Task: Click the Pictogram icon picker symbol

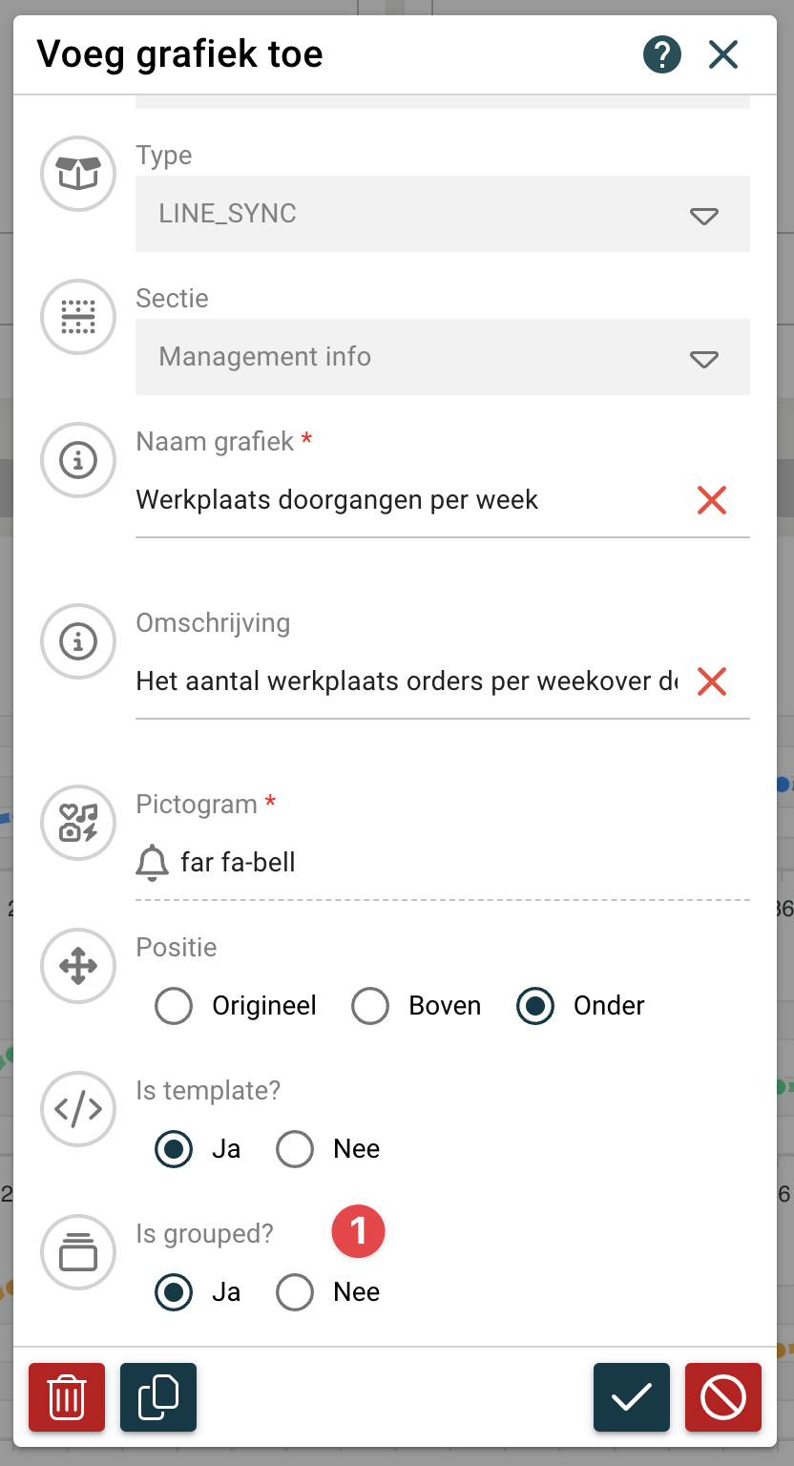Action: [x=78, y=823]
